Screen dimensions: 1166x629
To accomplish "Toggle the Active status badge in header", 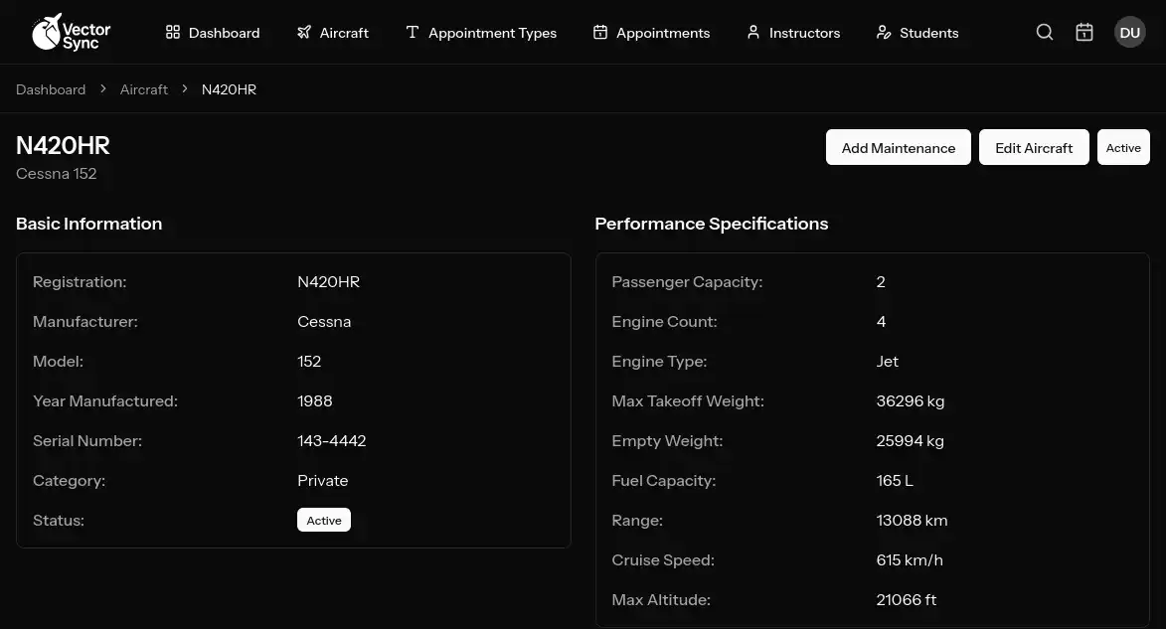I will [1123, 148].
